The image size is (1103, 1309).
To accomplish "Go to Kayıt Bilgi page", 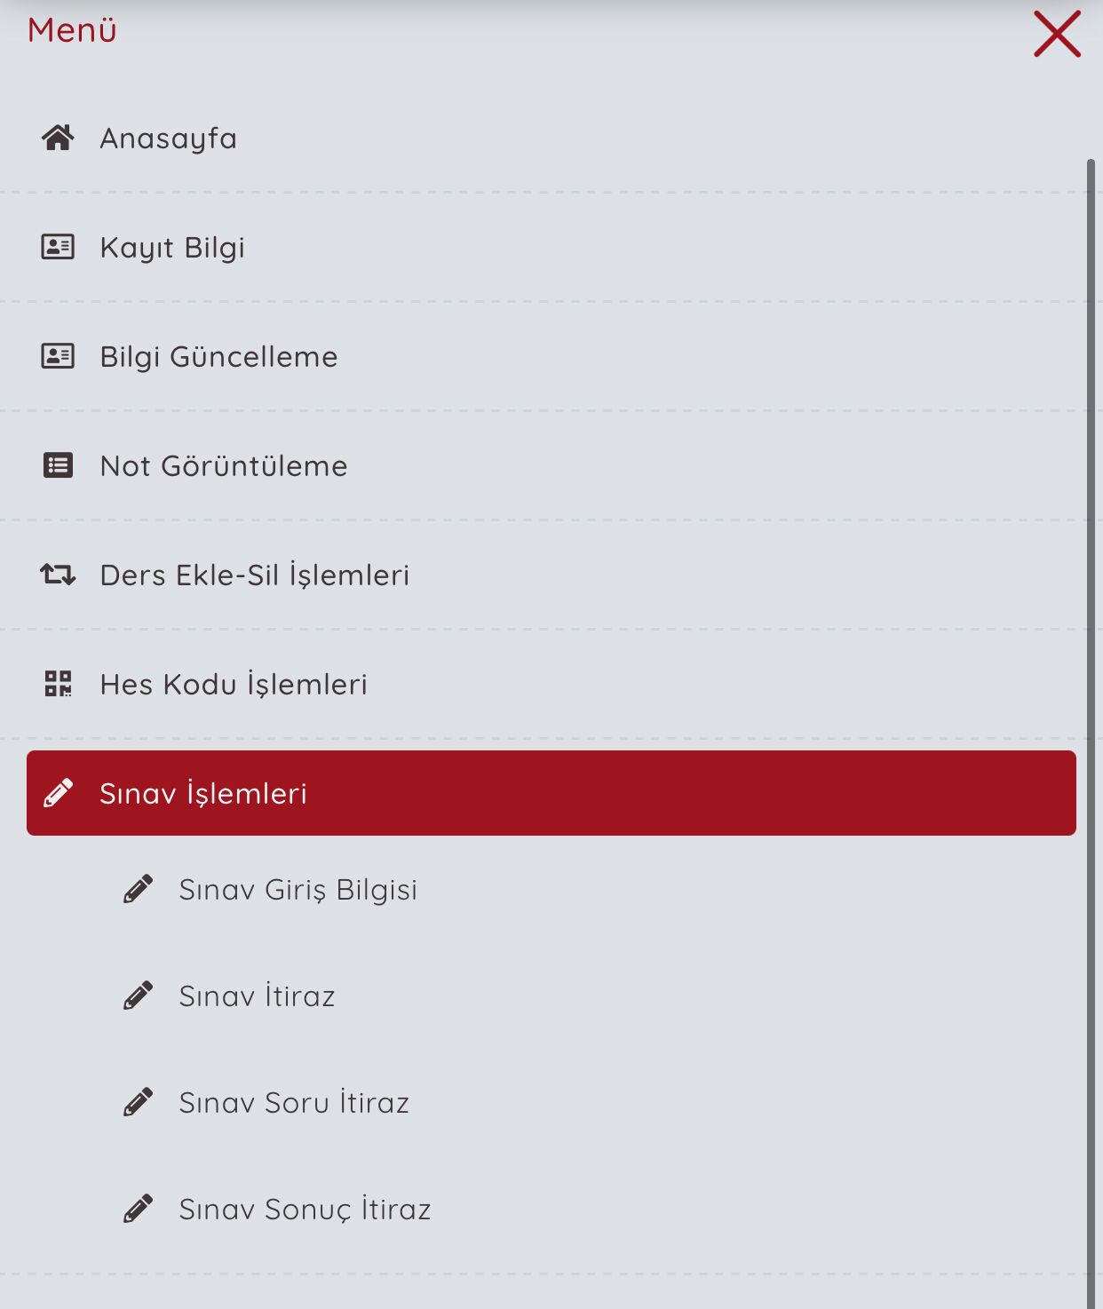I will point(172,248).
